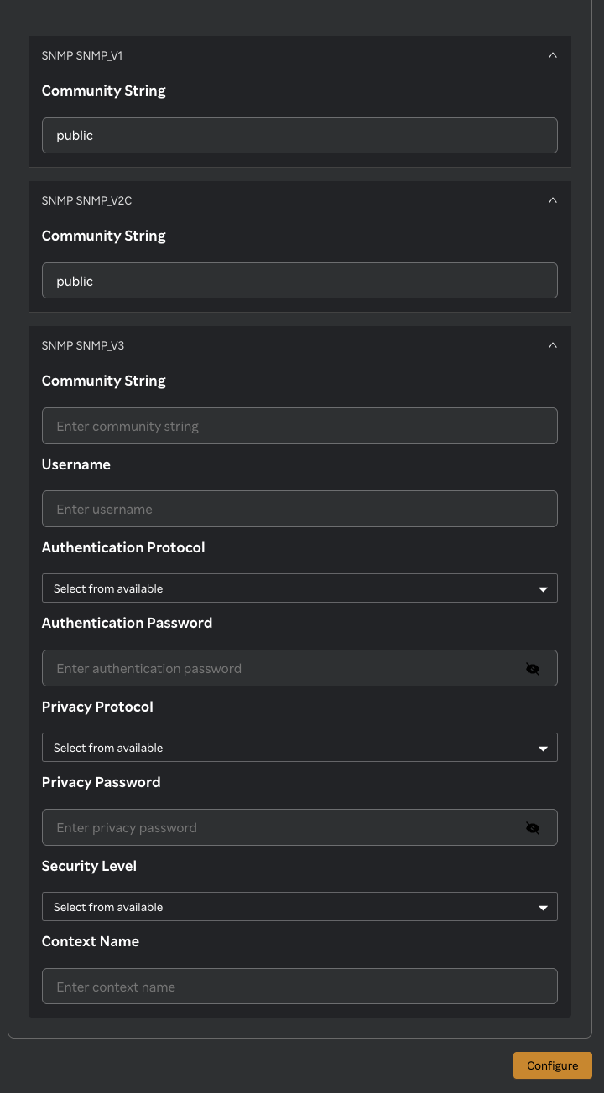Click the Security Level dropdown arrow
Image resolution: width=604 pixels, height=1093 pixels.
[541, 906]
